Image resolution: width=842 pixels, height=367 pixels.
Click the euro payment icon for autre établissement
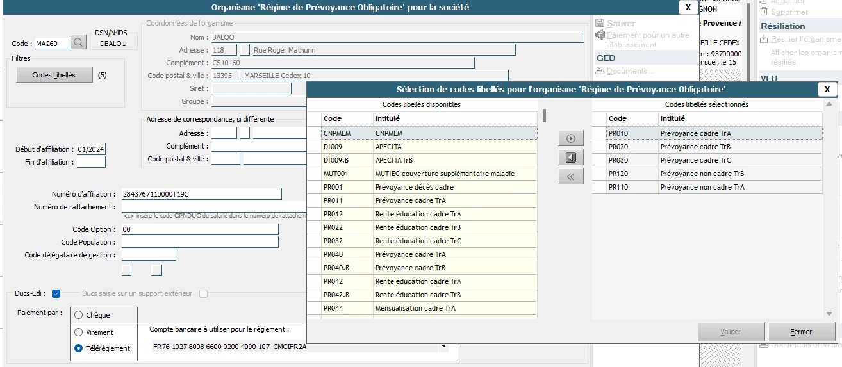tap(600, 36)
